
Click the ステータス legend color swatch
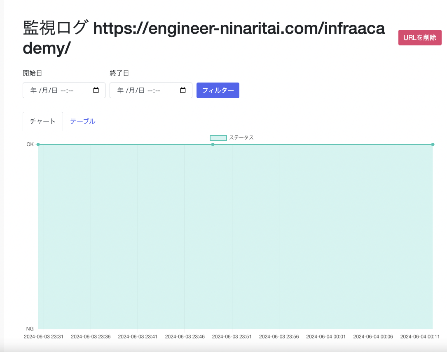(x=218, y=137)
